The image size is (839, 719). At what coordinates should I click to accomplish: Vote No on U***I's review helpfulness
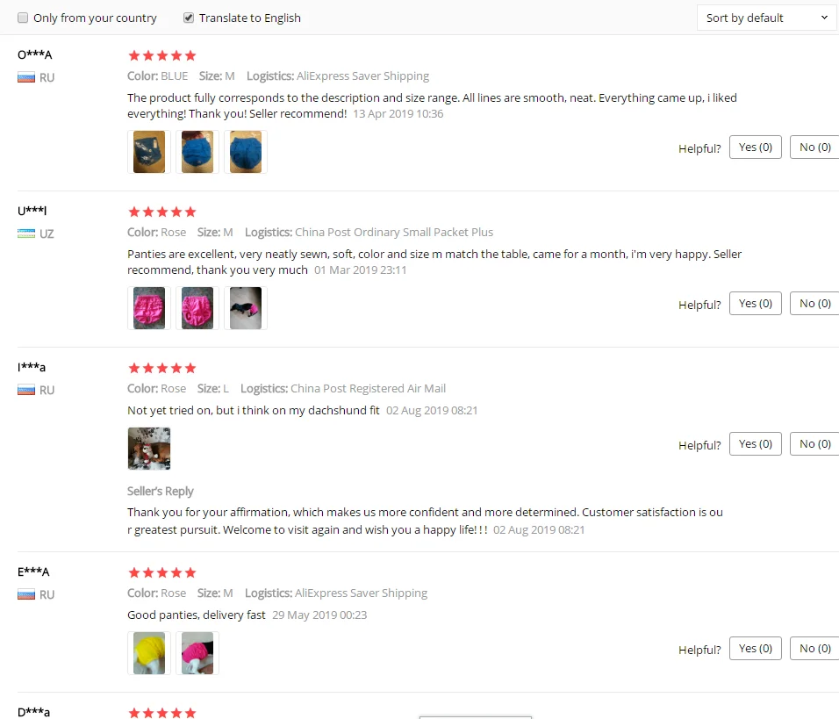[x=814, y=304]
